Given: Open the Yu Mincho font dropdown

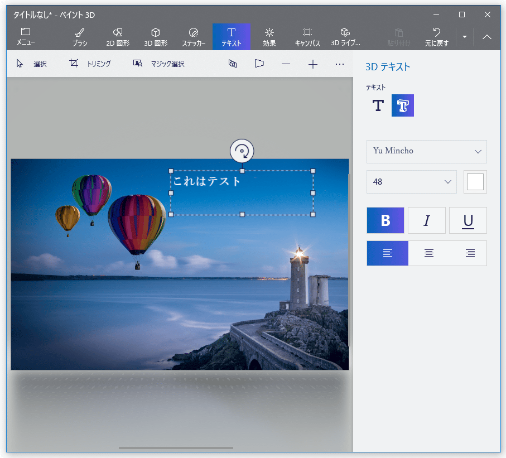Looking at the screenshot, I should click(427, 151).
